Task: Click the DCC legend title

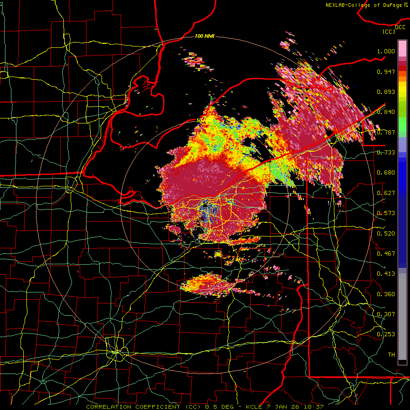Action: (x=400, y=27)
